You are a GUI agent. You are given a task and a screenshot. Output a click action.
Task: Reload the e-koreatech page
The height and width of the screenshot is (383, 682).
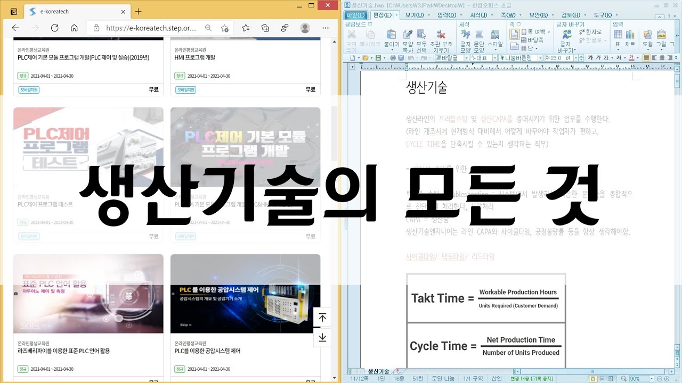[54, 28]
